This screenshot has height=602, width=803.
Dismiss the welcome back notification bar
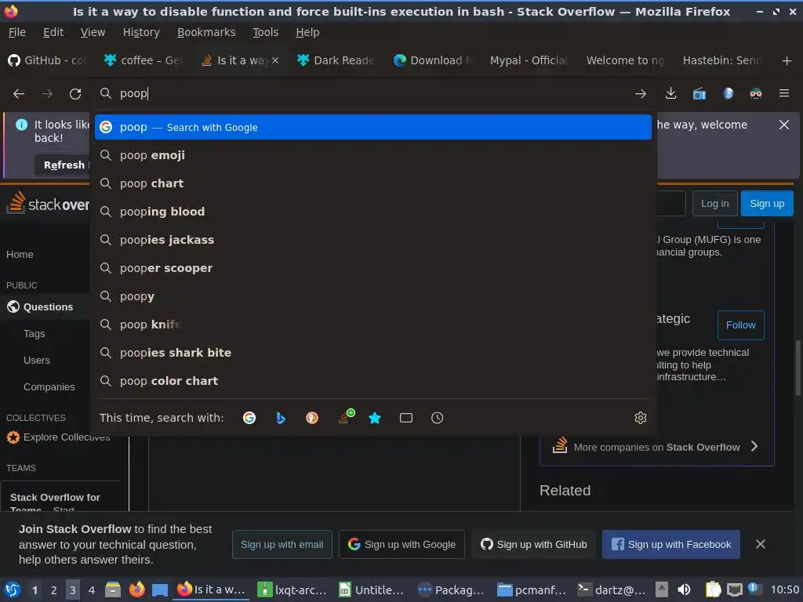coord(784,125)
